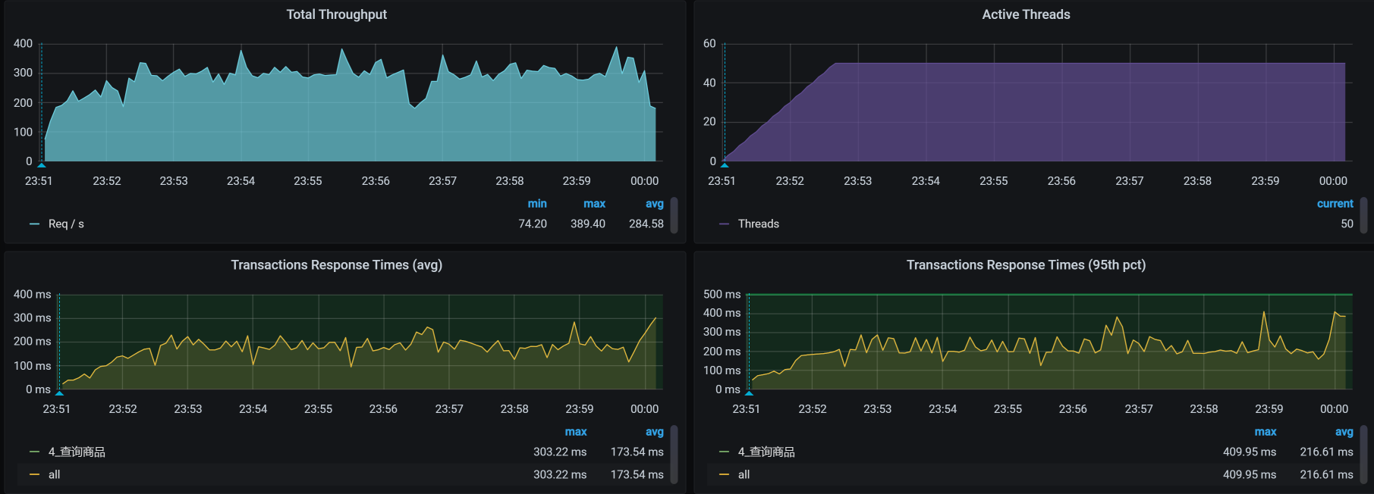This screenshot has height=494, width=1374.
Task: Open Transactions Response Times (95th pct) title menu
Action: point(1026,265)
